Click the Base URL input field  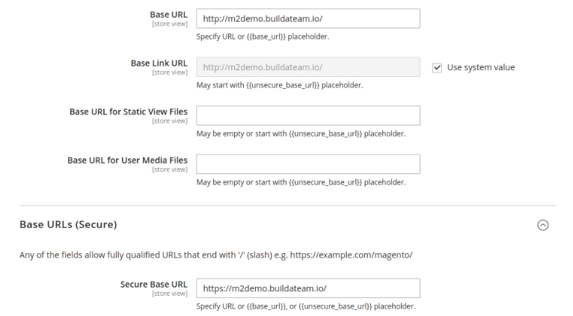[308, 19]
